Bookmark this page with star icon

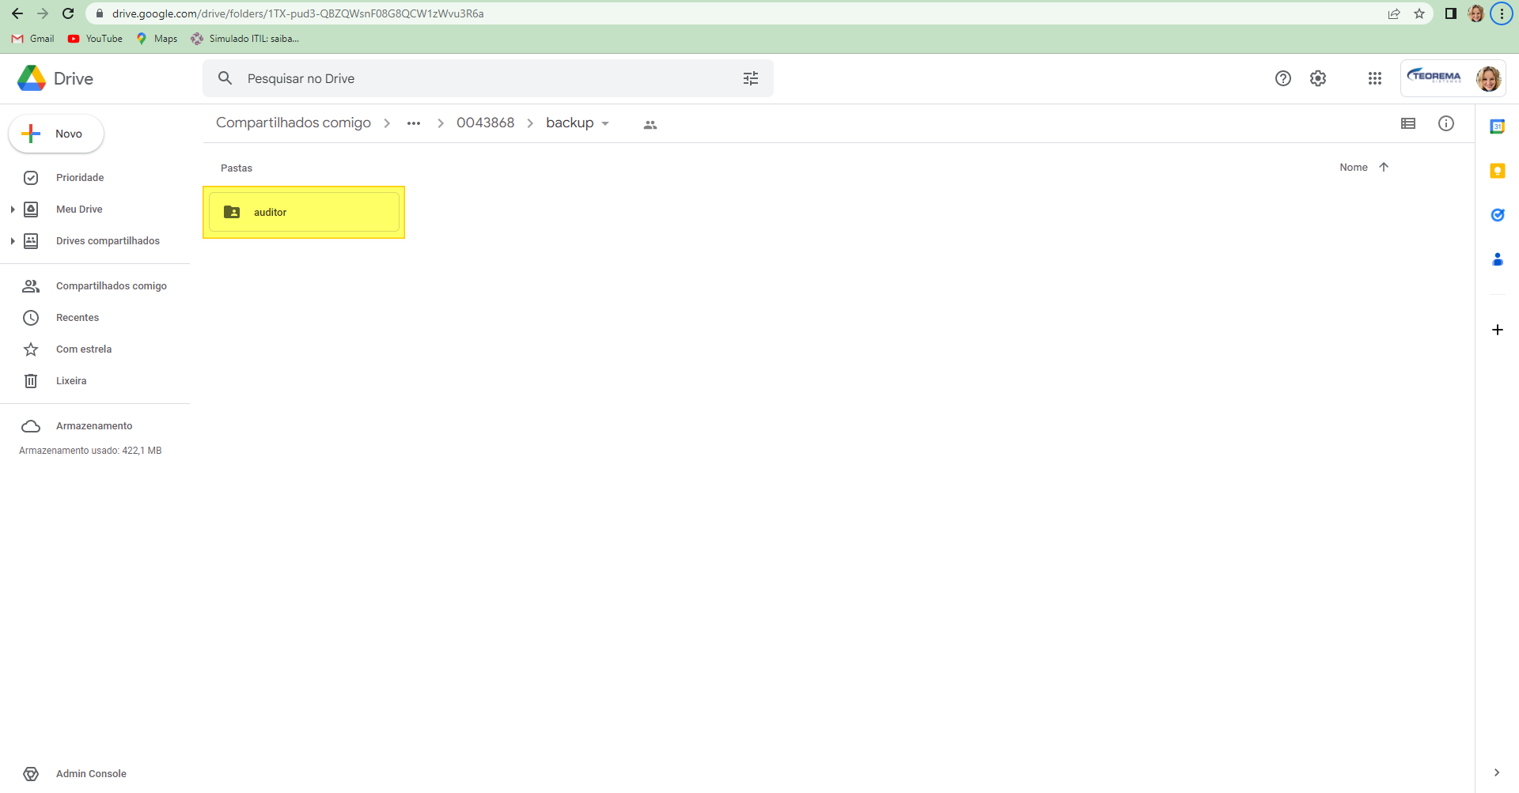[1419, 13]
